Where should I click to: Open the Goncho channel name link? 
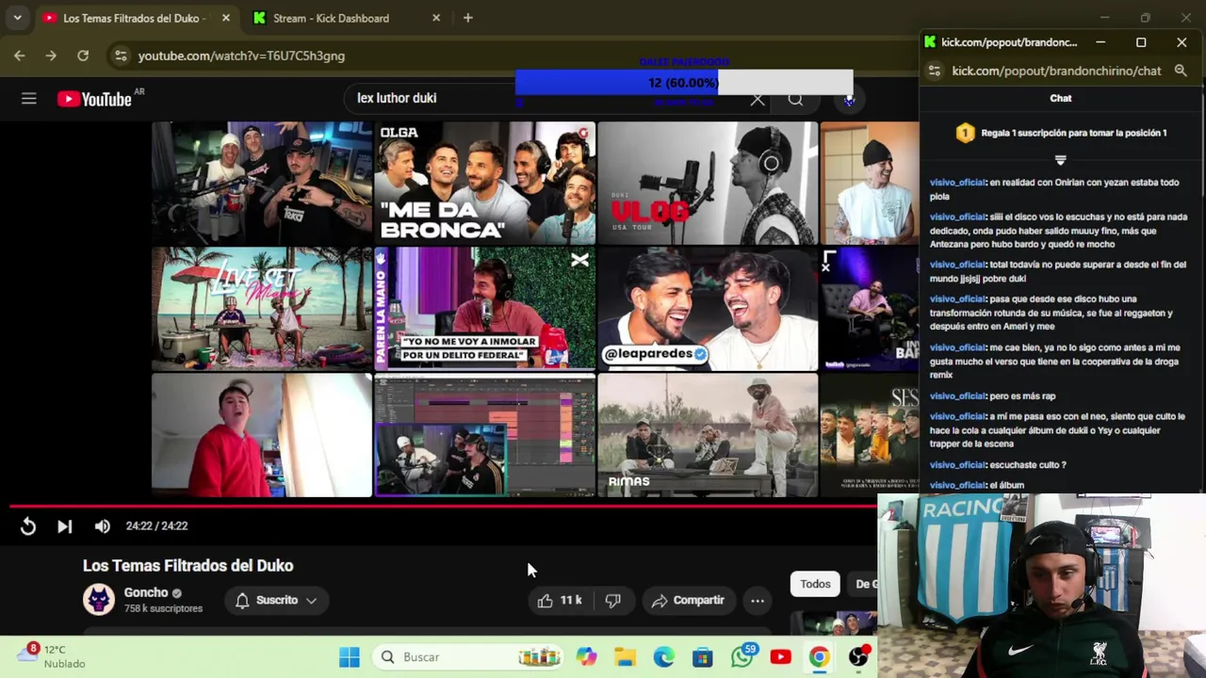click(146, 592)
